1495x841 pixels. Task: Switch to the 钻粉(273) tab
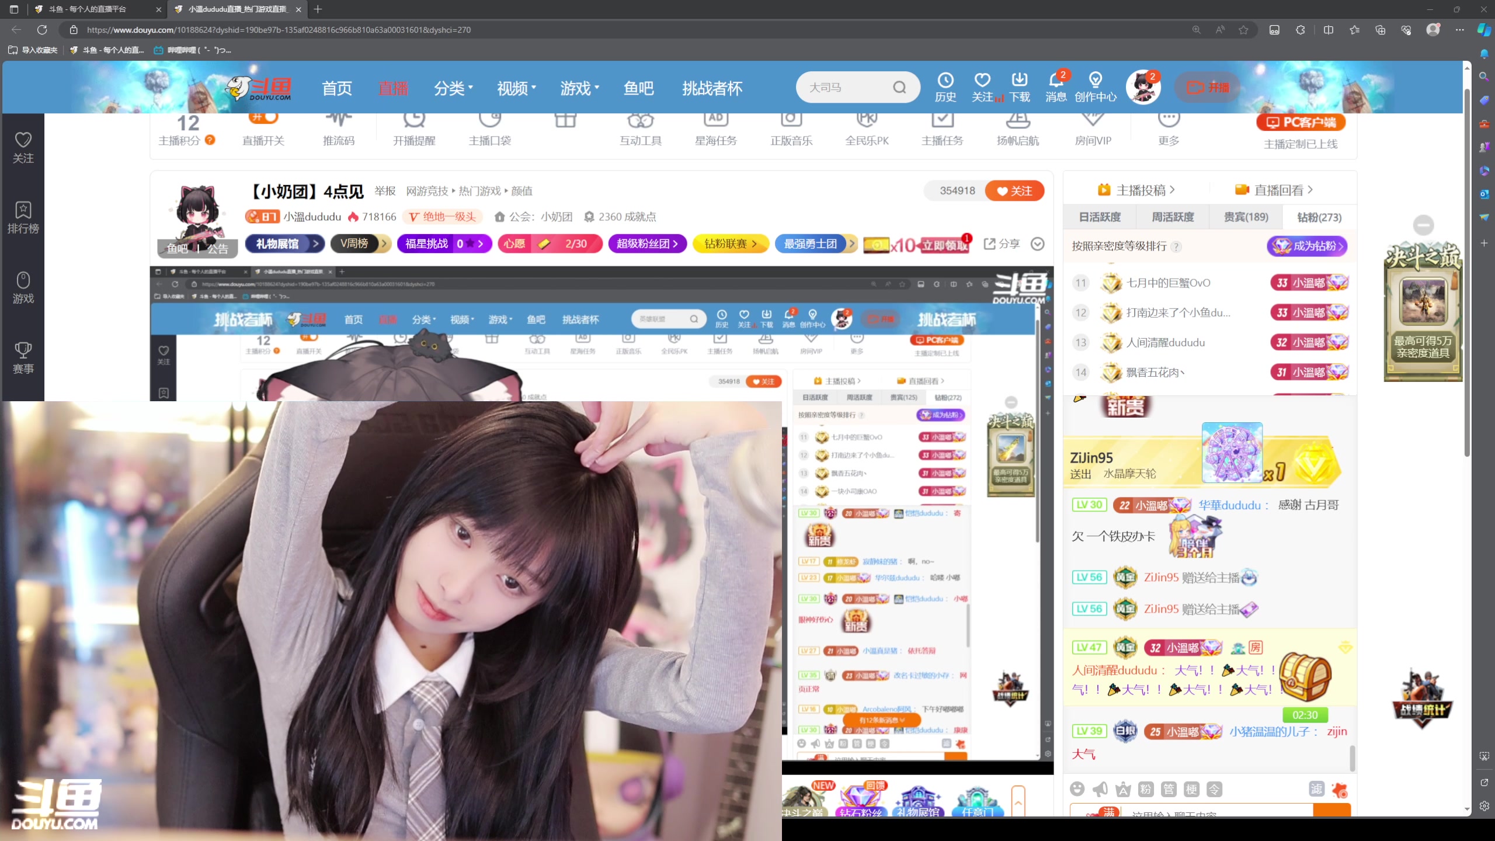point(1319,217)
